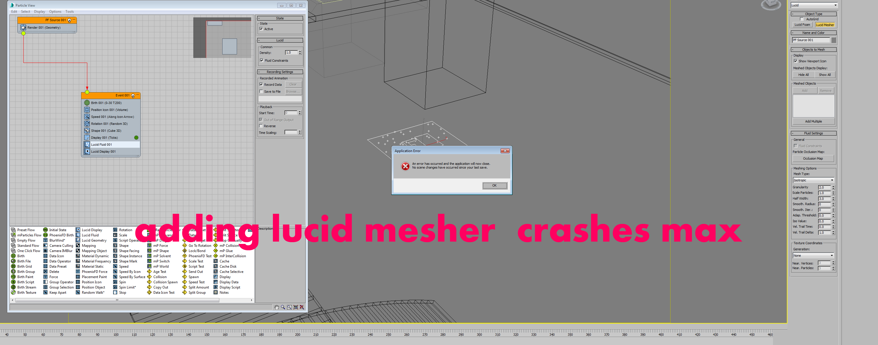Open the Mesh Type Isotropic dropdown
Viewport: 878px width, 345px height.
click(813, 180)
